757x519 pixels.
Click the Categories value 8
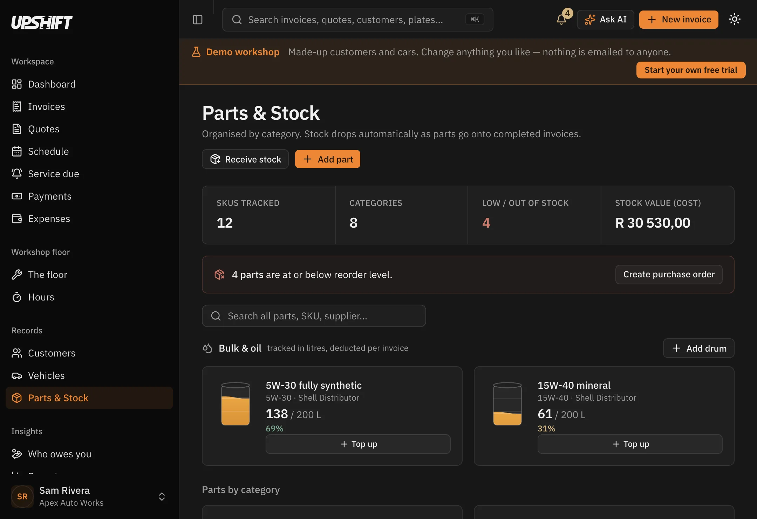353,223
